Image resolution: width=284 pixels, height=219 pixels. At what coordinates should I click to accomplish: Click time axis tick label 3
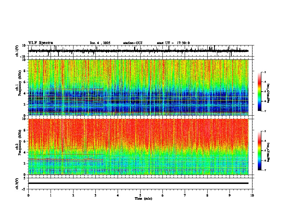click(x=95, y=195)
